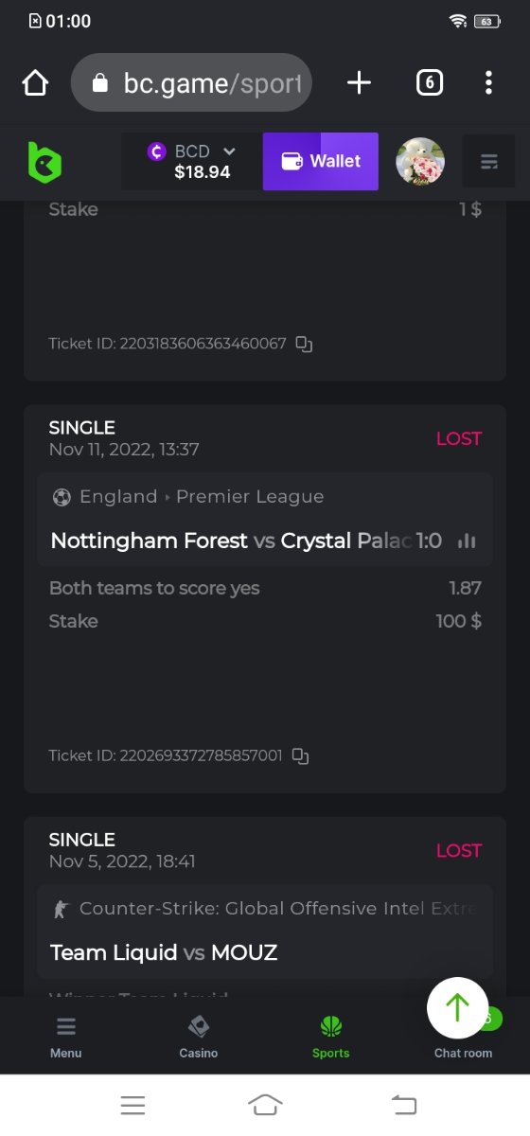This screenshot has width=530, height=1136.
Task: Open the Menu tab in bottom bar
Action: pos(66,1036)
